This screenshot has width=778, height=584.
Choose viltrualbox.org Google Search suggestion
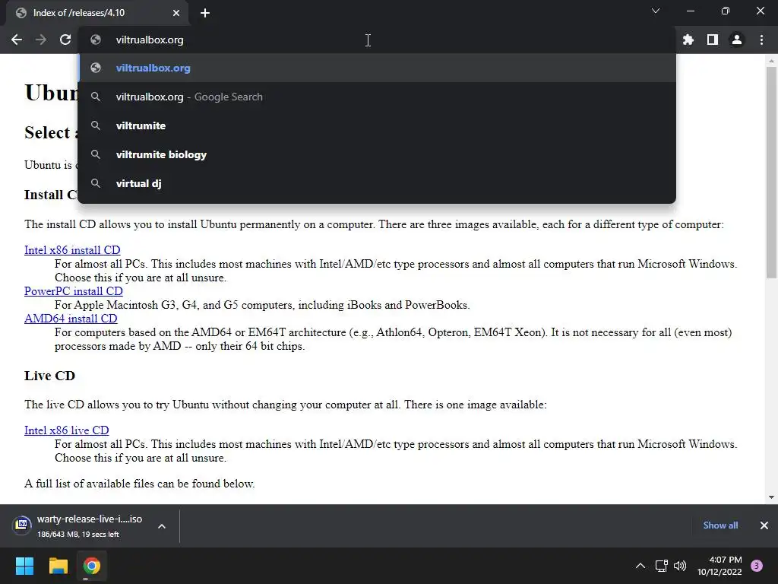[377, 97]
